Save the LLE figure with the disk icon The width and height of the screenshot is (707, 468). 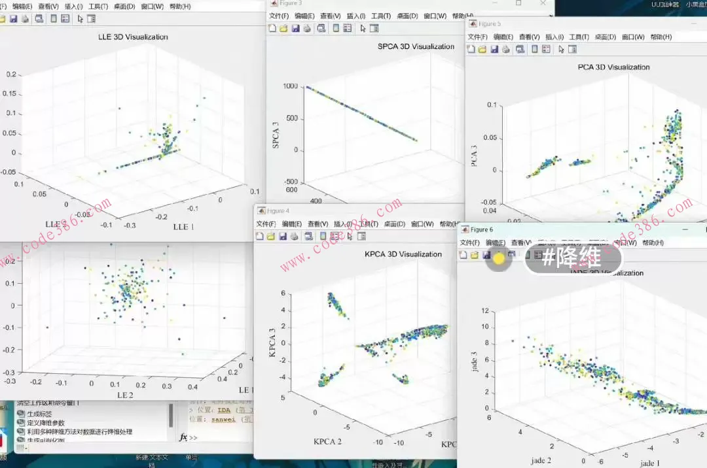click(13, 19)
